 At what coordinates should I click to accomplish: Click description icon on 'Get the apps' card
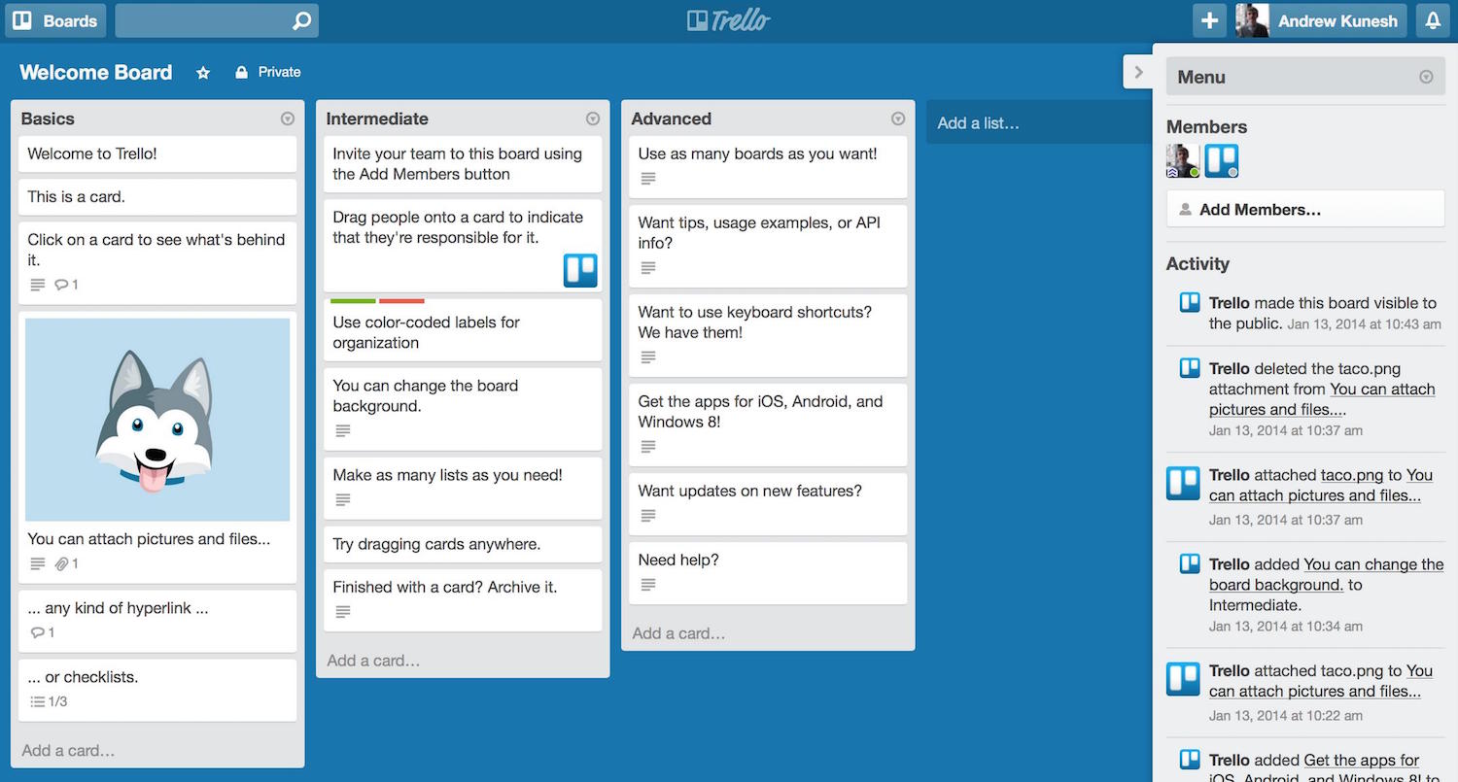click(648, 447)
